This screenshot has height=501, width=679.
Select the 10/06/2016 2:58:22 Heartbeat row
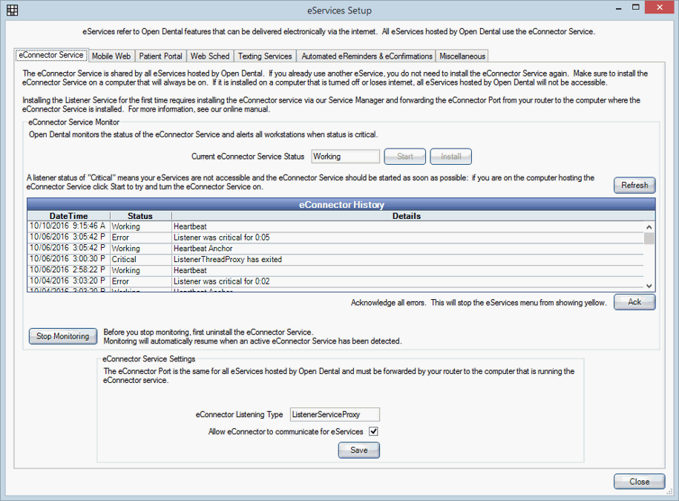(335, 270)
